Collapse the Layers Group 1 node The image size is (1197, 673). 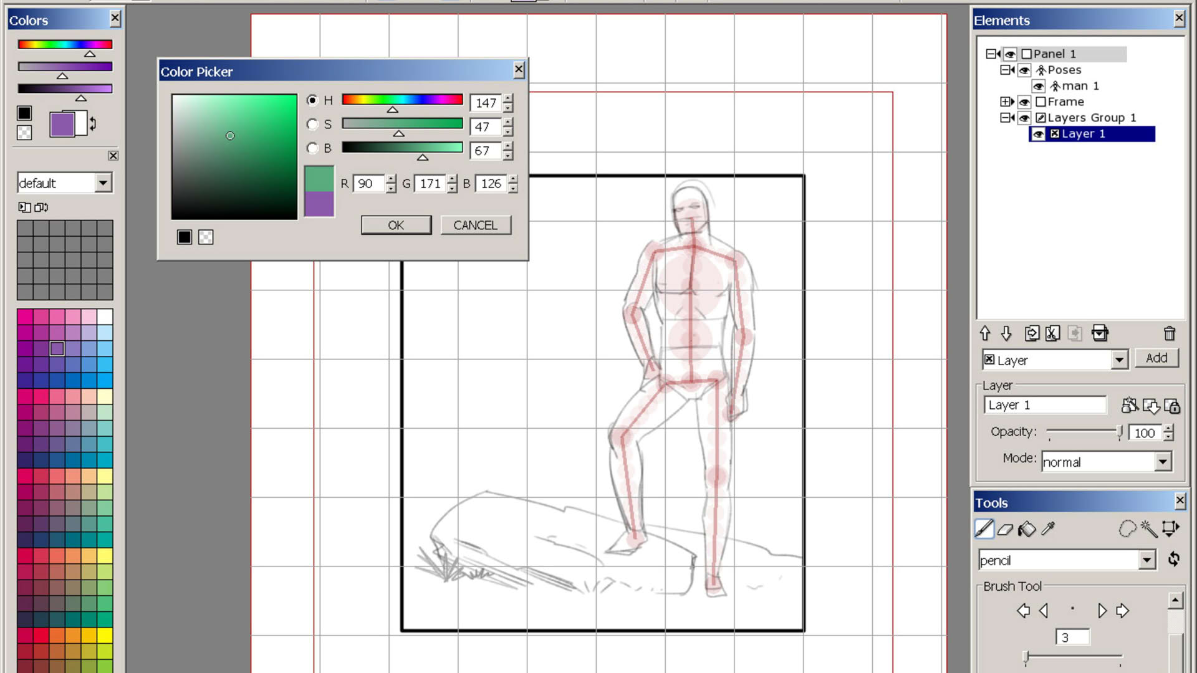coord(1005,118)
